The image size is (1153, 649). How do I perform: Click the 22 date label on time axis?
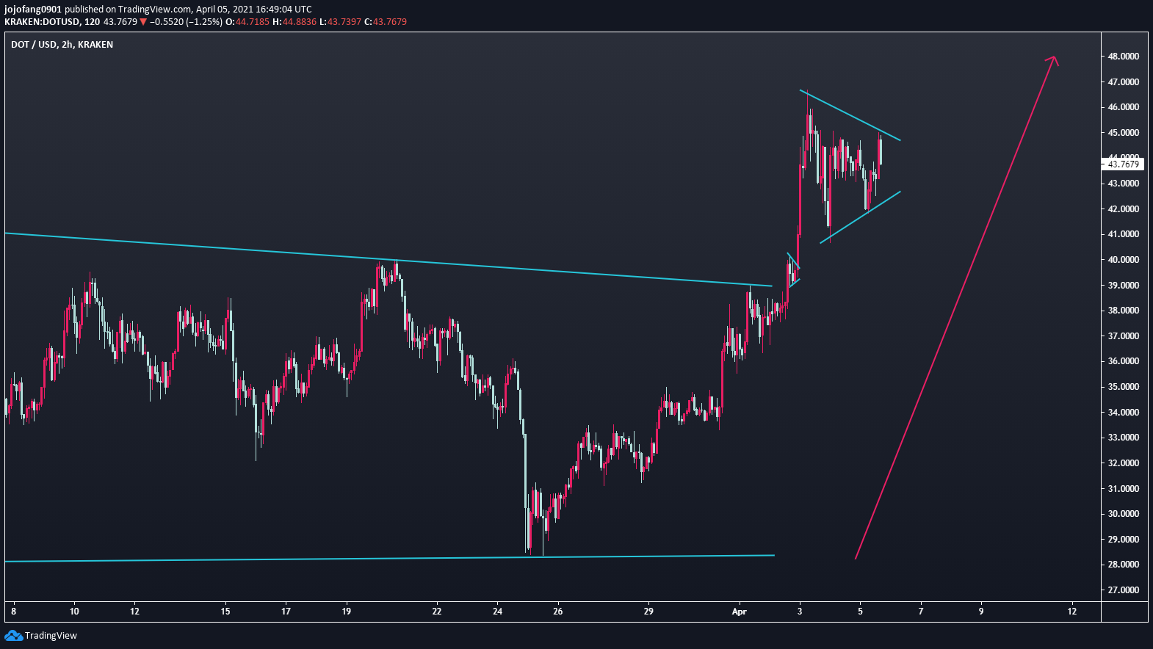(437, 612)
